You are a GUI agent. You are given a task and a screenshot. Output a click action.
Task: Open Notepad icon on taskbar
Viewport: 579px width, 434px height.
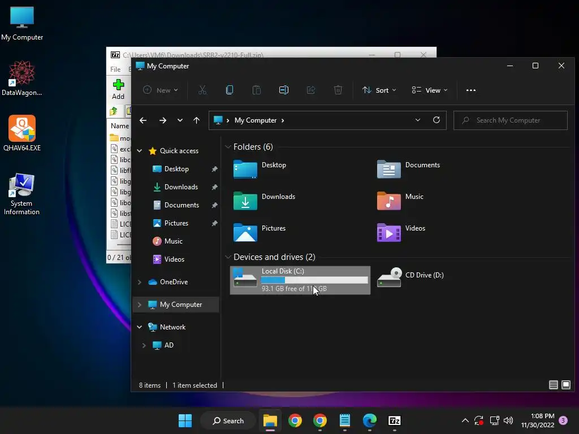(344, 420)
